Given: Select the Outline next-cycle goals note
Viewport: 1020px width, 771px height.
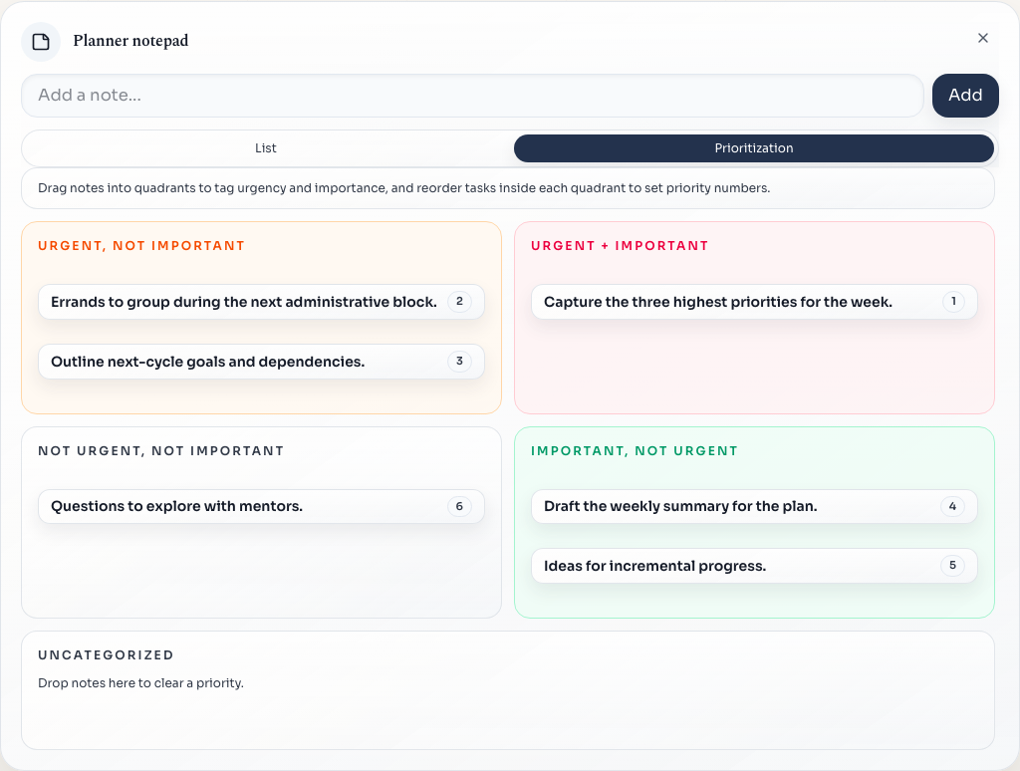Looking at the screenshot, I should [x=207, y=362].
